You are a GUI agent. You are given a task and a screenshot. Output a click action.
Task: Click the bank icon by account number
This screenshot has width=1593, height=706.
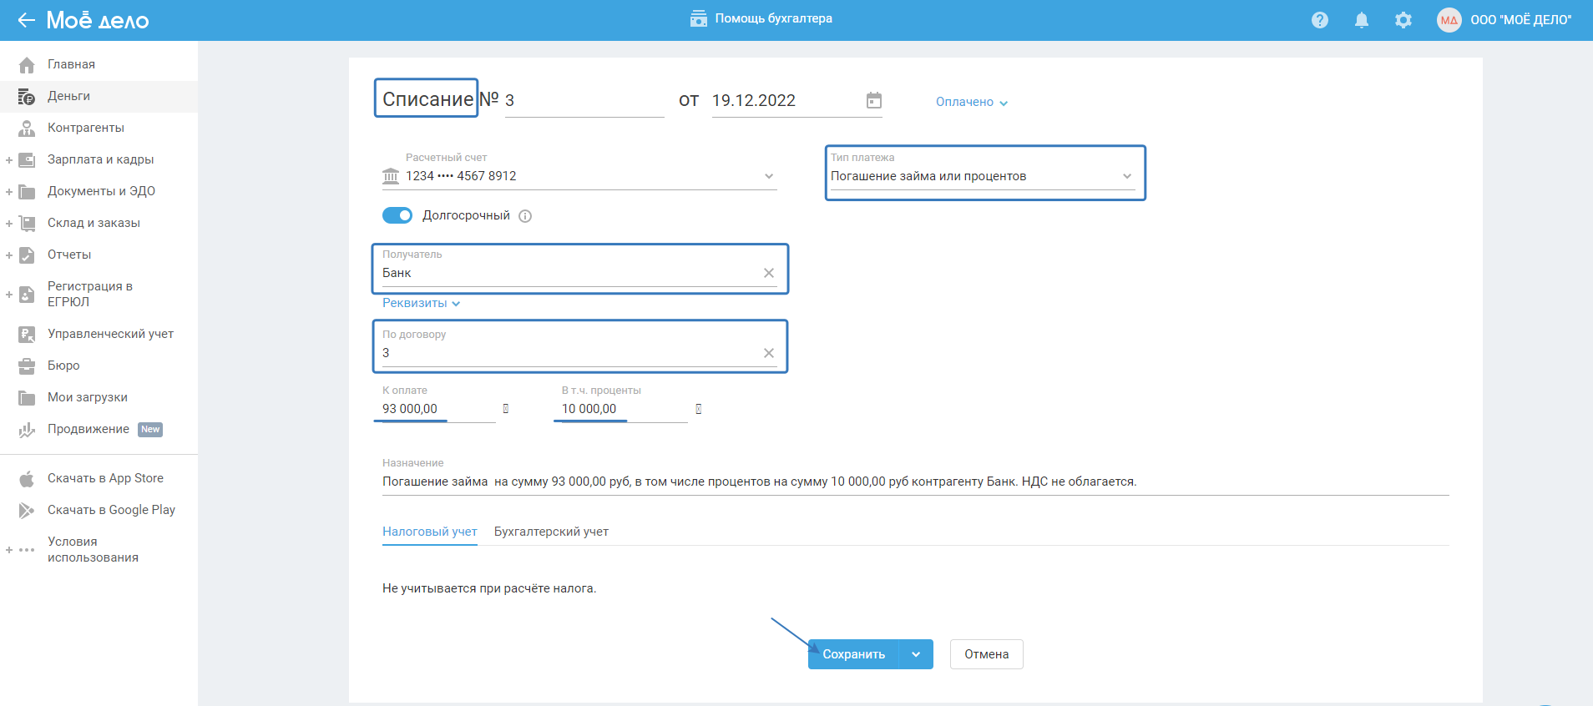click(391, 176)
